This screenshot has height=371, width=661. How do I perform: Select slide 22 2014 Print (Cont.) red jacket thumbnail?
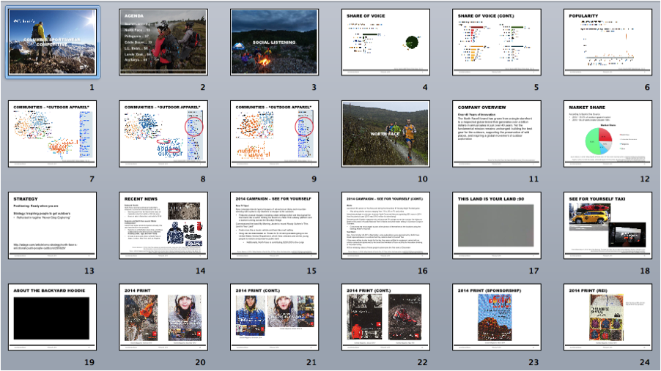[385, 317]
